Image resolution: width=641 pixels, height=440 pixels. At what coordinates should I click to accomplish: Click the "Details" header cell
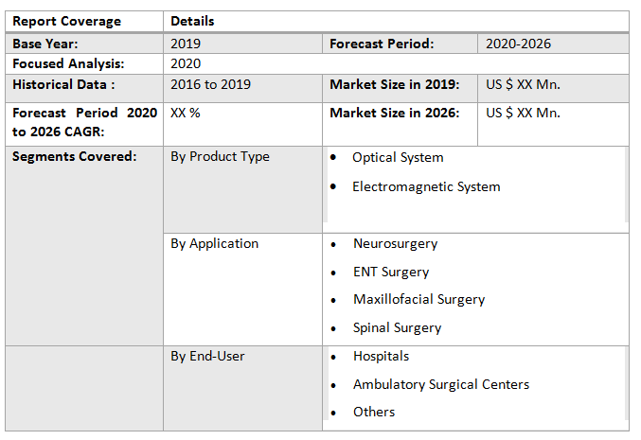[x=192, y=21]
